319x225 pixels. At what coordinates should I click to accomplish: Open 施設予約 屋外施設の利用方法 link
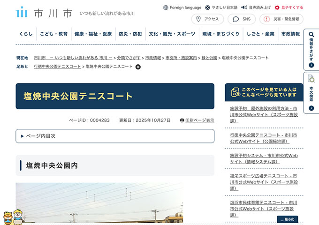[x=264, y=115]
